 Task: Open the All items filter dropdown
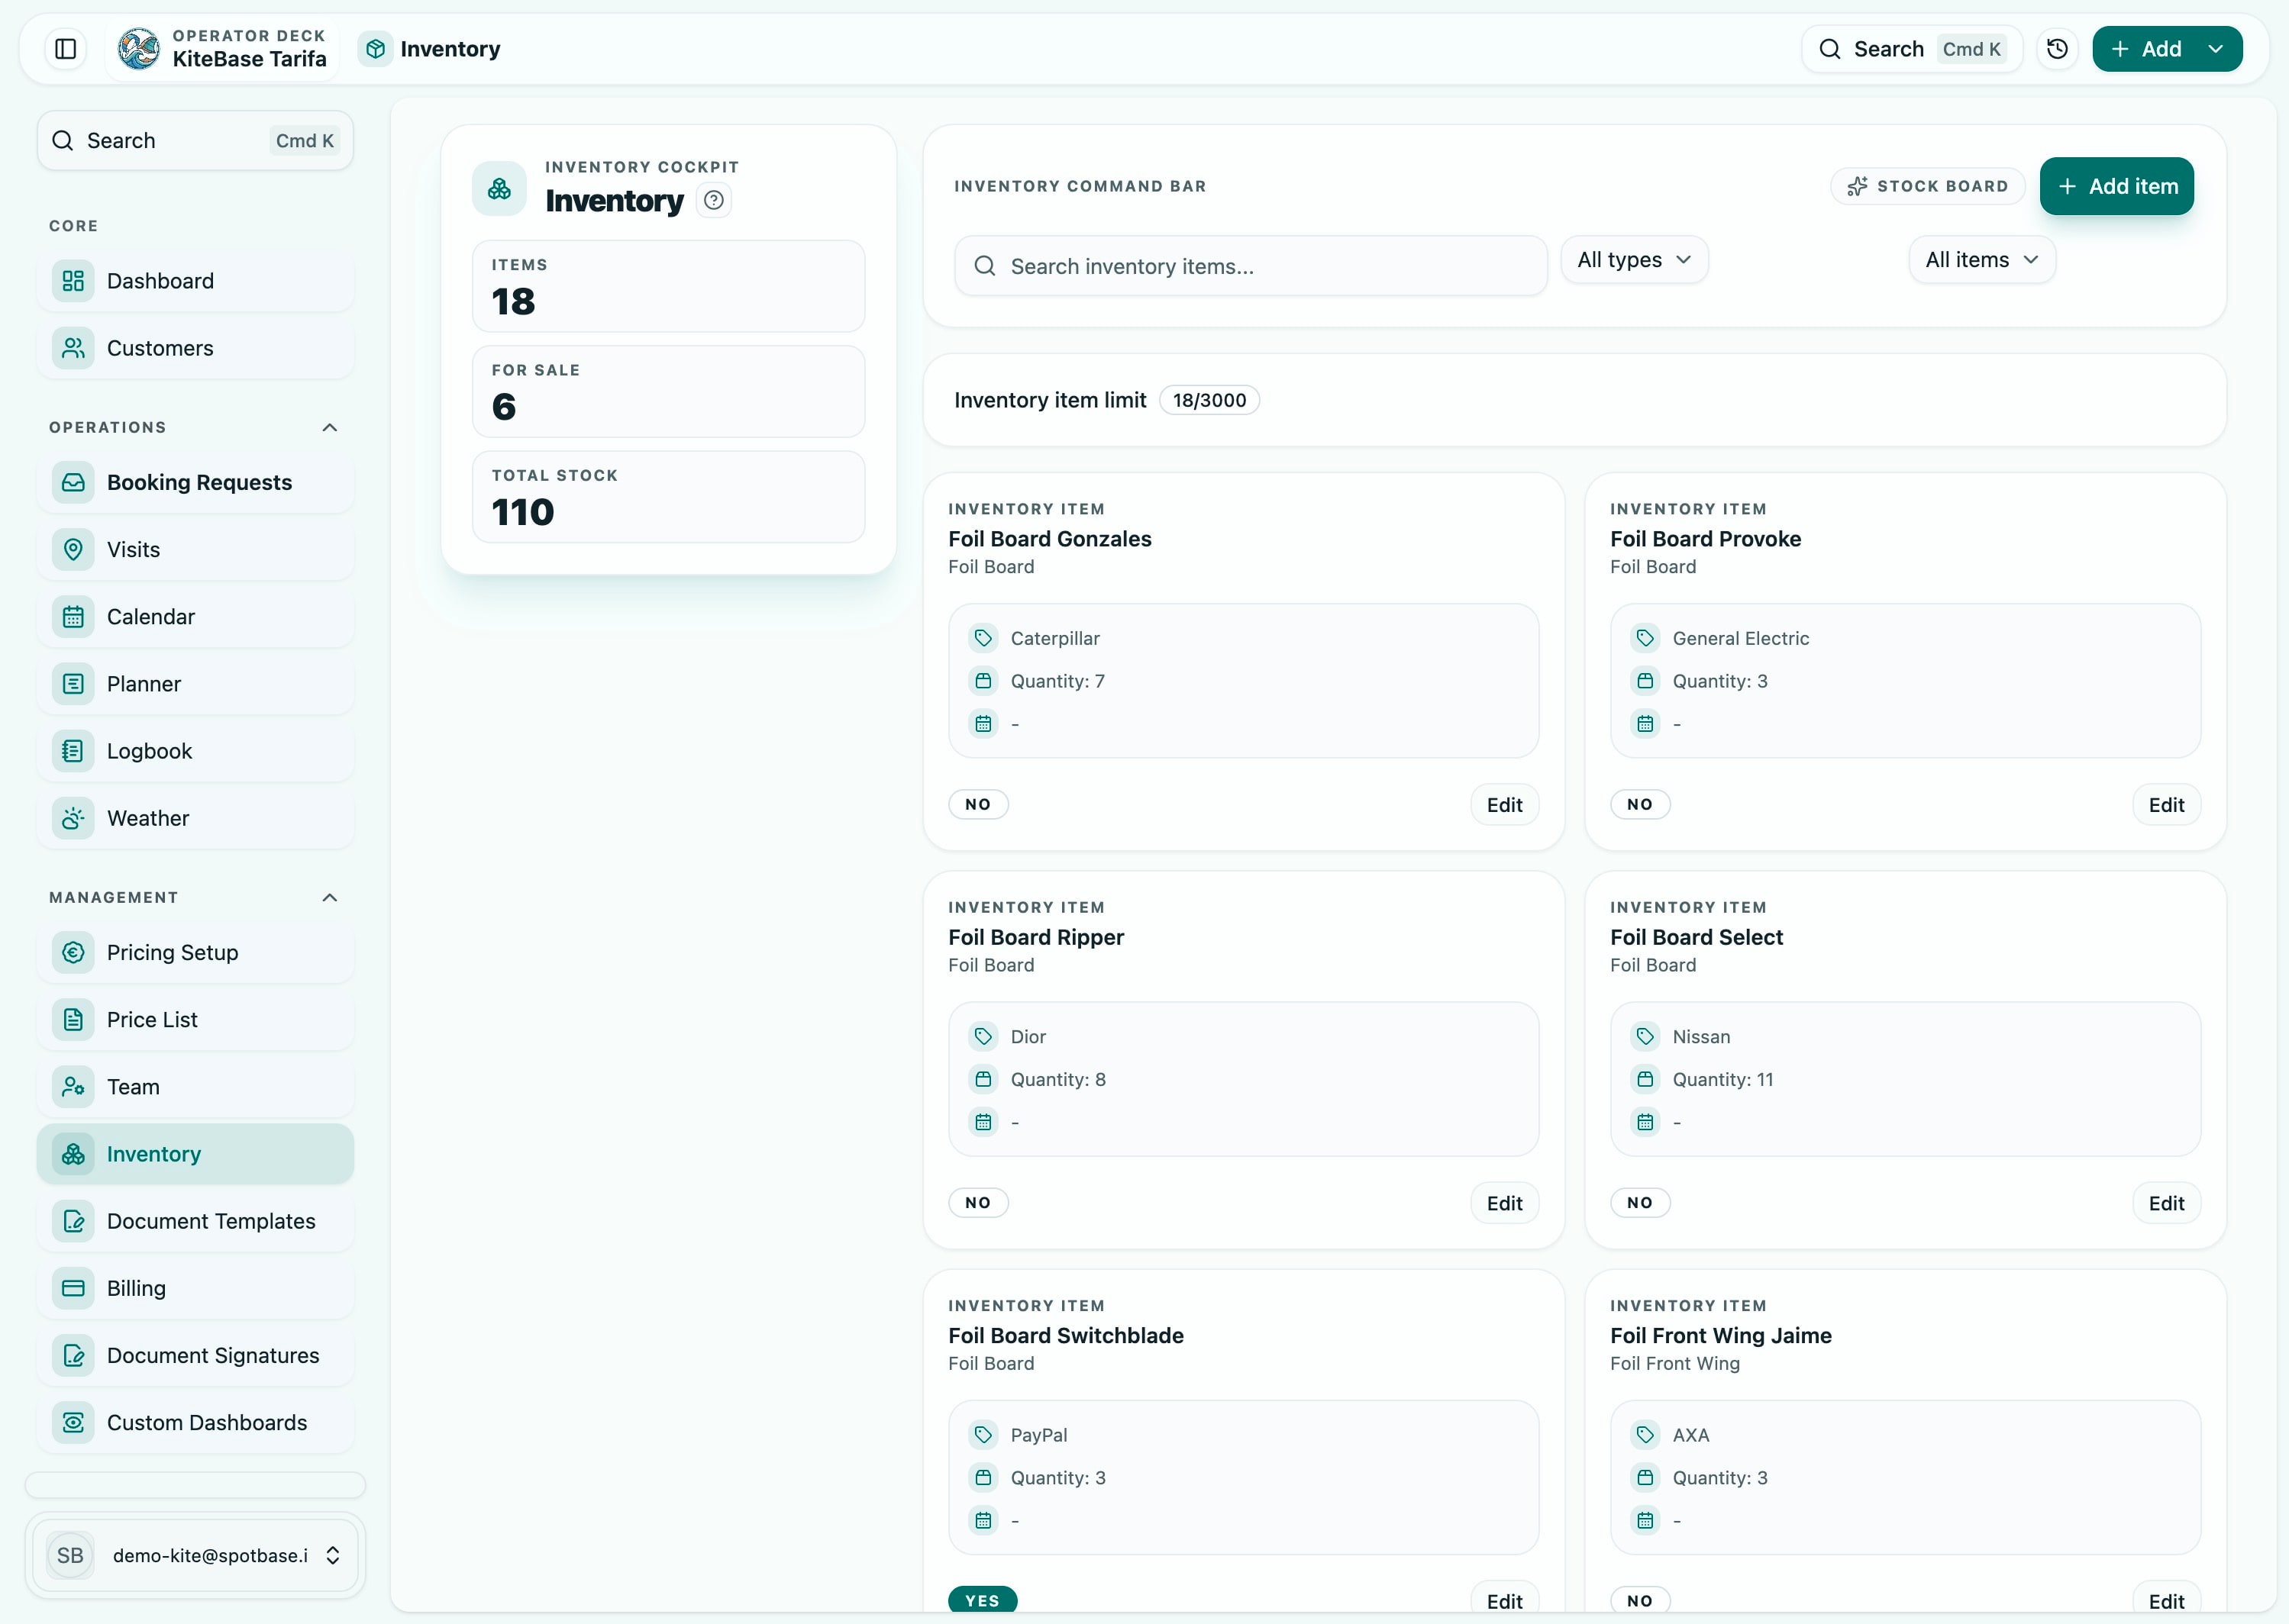[1980, 259]
